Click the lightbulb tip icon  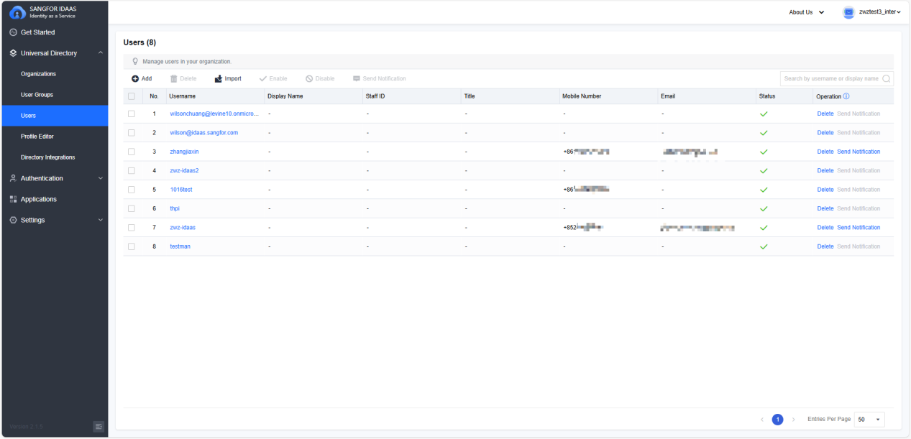click(135, 62)
